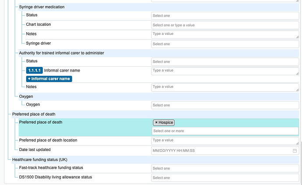Open Syringe driver medication Status dropdown
The image size is (302, 185).
225,16
